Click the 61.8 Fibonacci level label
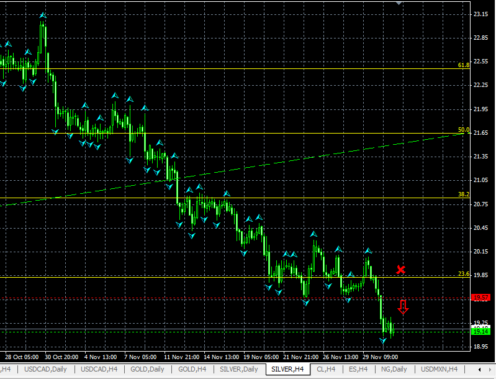The image size is (496, 379). 463,65
